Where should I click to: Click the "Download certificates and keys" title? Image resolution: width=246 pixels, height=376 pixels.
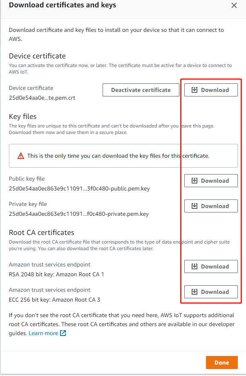(62, 5)
